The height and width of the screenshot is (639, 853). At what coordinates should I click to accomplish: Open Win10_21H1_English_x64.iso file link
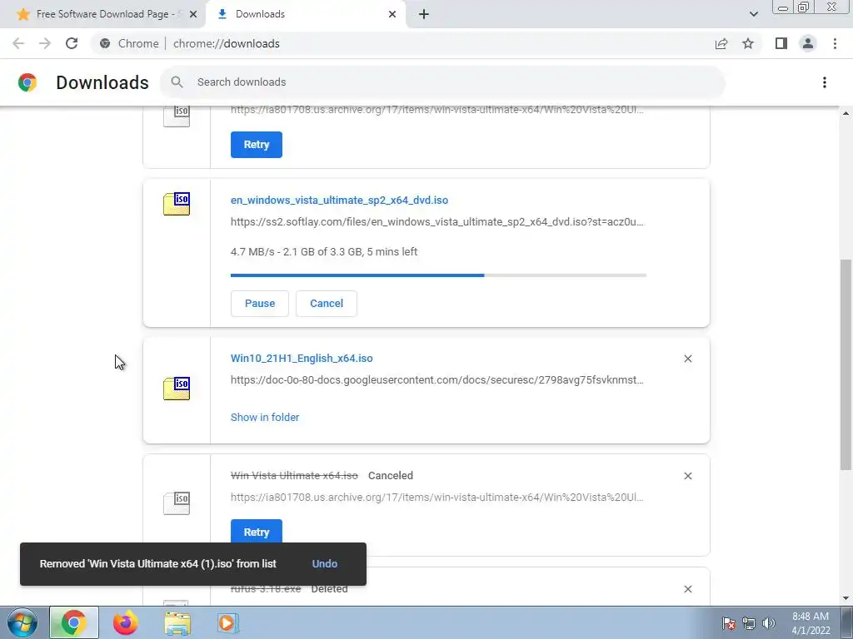(302, 359)
